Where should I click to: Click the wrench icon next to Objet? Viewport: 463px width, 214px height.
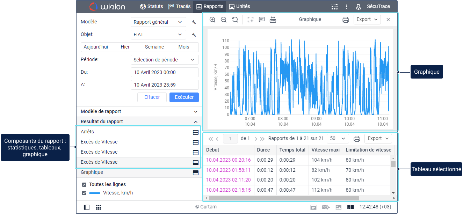pyautogui.click(x=194, y=35)
